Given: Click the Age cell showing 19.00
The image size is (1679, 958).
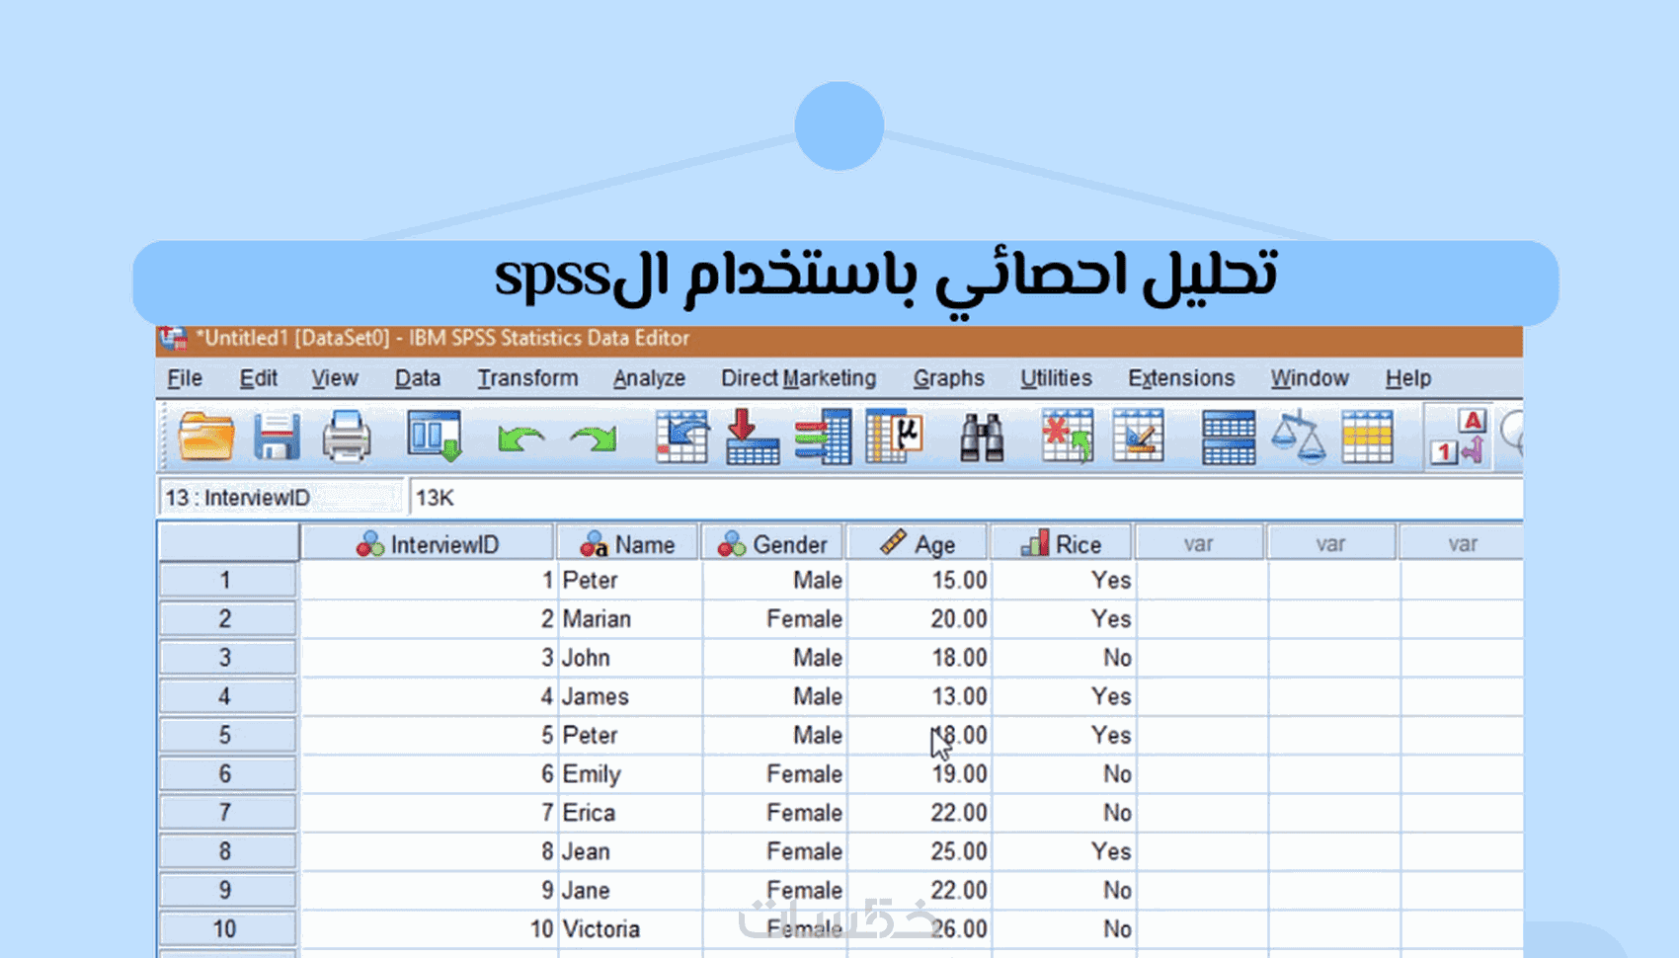Looking at the screenshot, I should [x=919, y=774].
